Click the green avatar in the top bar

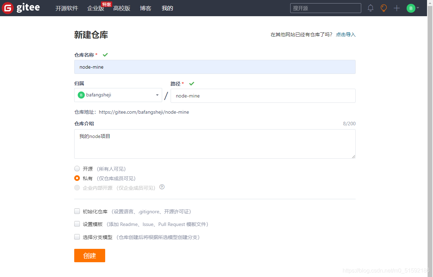point(411,8)
